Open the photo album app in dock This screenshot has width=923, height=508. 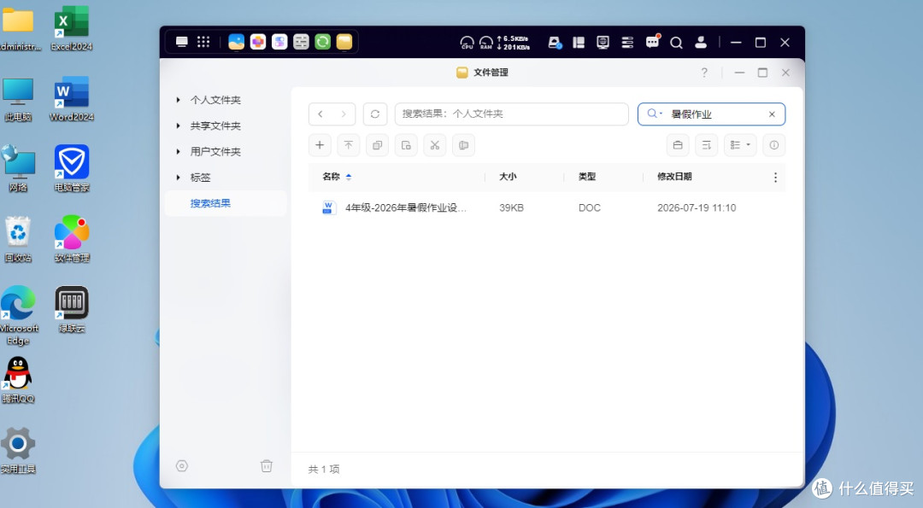coord(236,42)
